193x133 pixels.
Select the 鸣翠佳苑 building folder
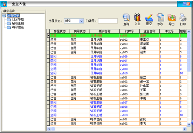click(x=18, y=27)
